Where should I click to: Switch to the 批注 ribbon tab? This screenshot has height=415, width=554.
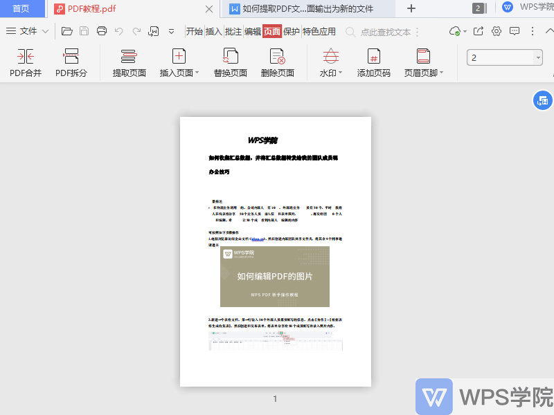[x=233, y=31]
